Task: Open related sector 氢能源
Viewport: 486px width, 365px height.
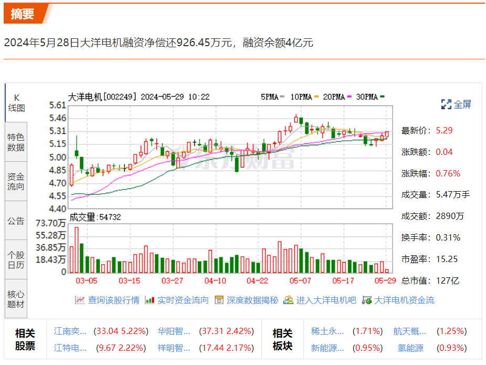Action: [410, 348]
